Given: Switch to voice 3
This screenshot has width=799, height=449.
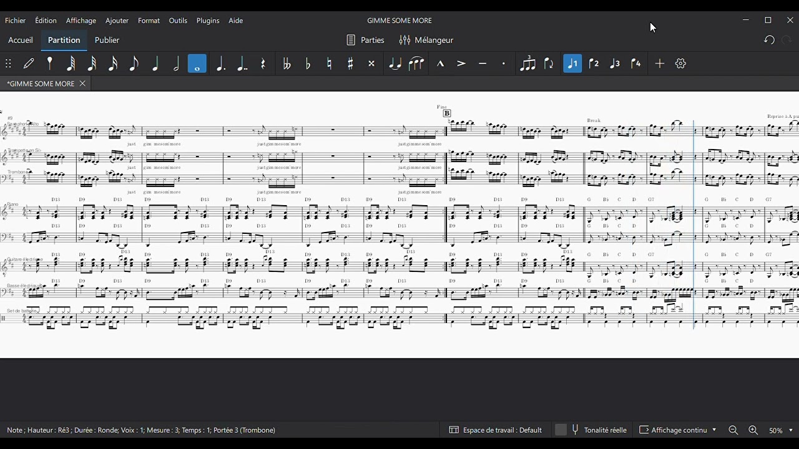Looking at the screenshot, I should (x=615, y=64).
